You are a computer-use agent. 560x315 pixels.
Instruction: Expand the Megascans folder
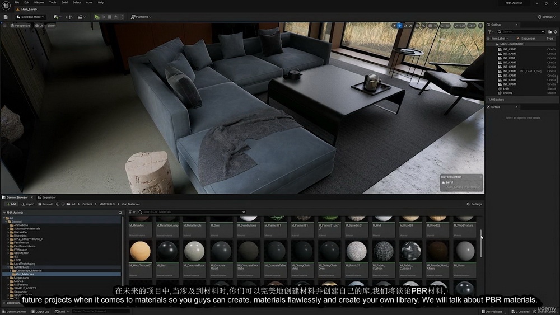8,278
